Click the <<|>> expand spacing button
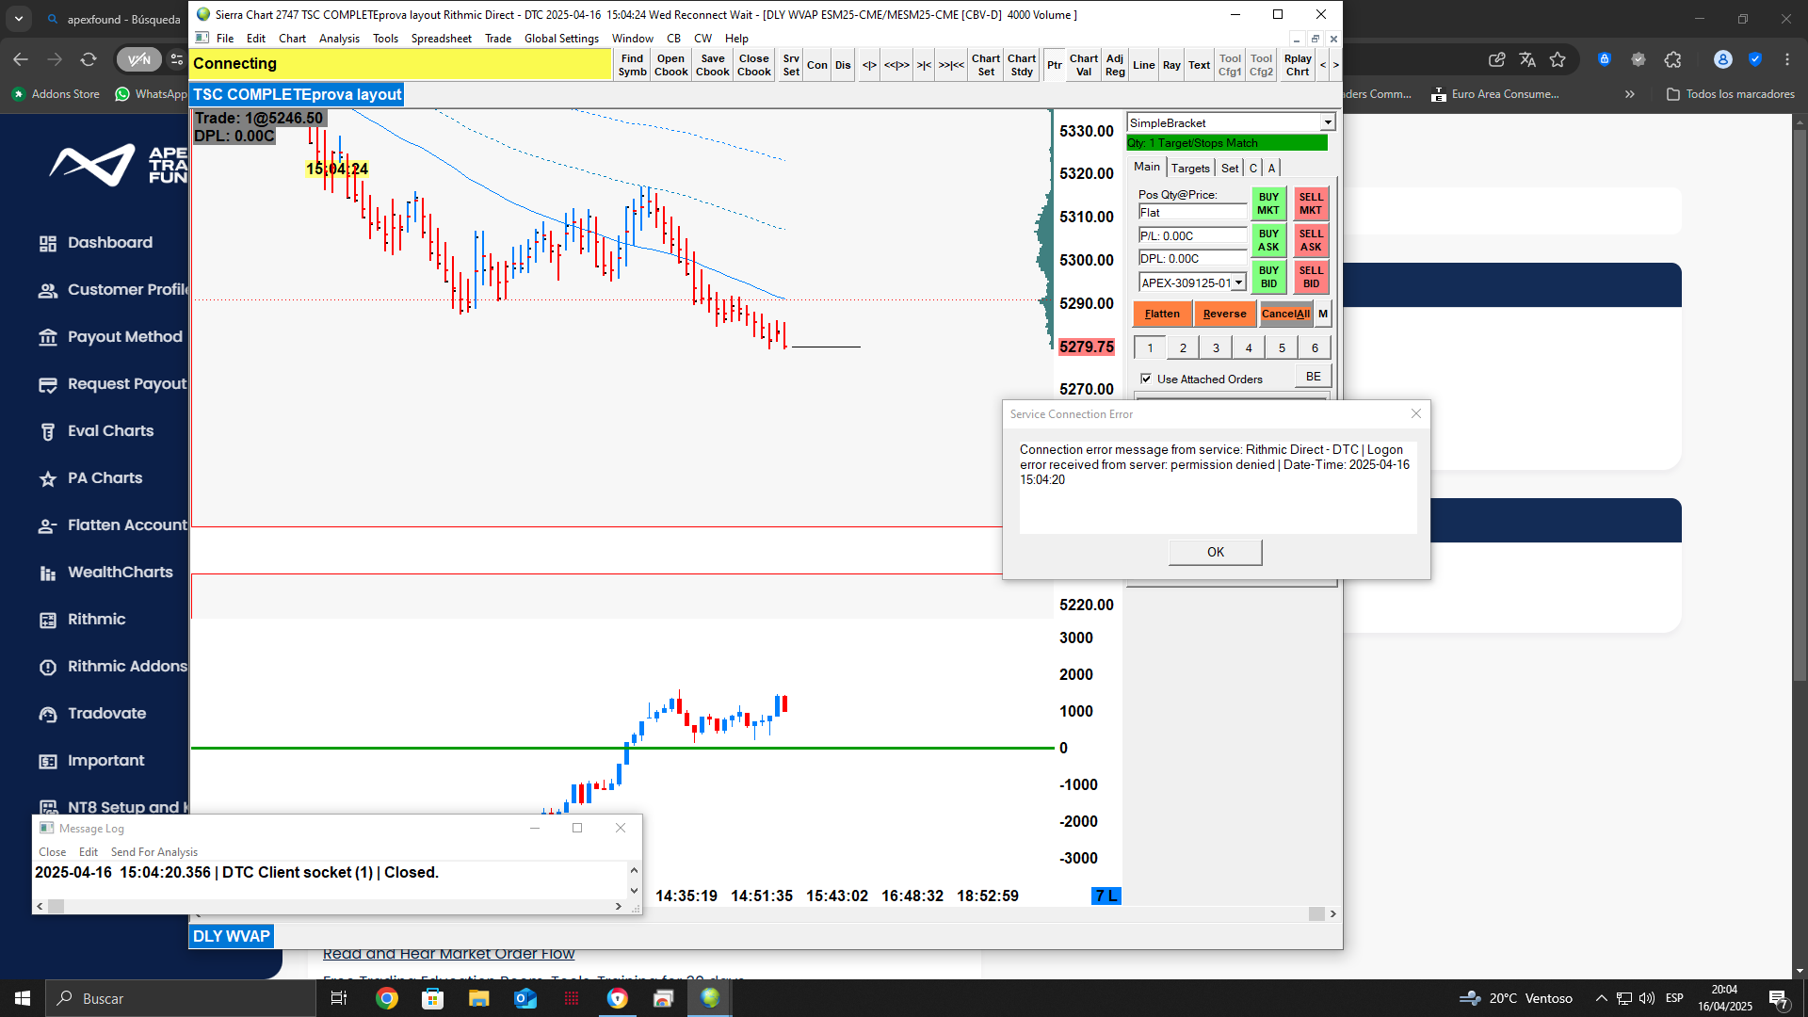The image size is (1808, 1017). click(x=896, y=65)
